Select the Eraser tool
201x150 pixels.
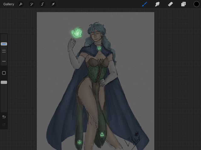tap(171, 4)
